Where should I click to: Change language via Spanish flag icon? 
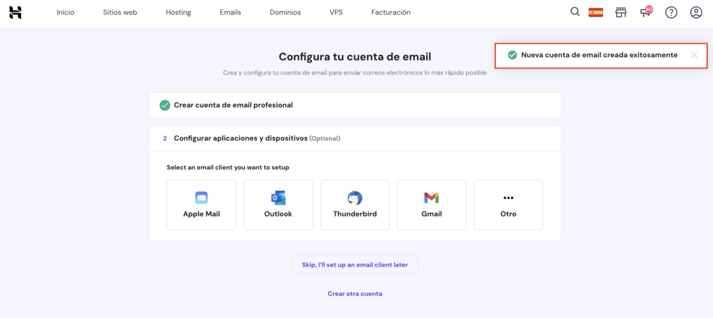[596, 13]
